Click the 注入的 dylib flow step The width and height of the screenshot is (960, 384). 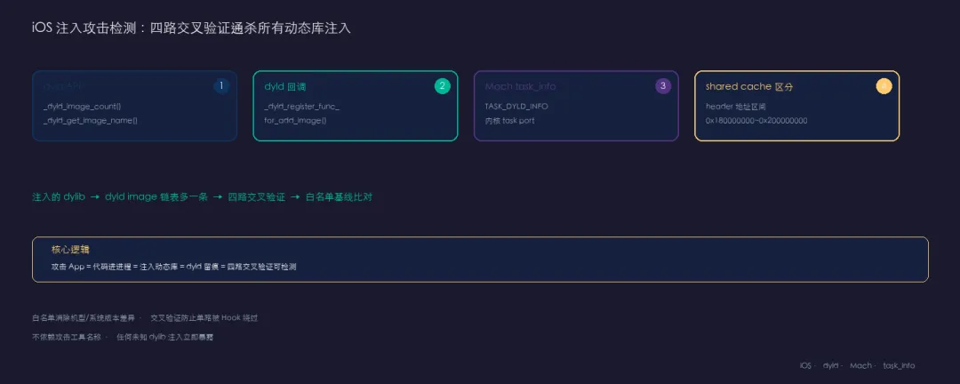[x=58, y=197]
